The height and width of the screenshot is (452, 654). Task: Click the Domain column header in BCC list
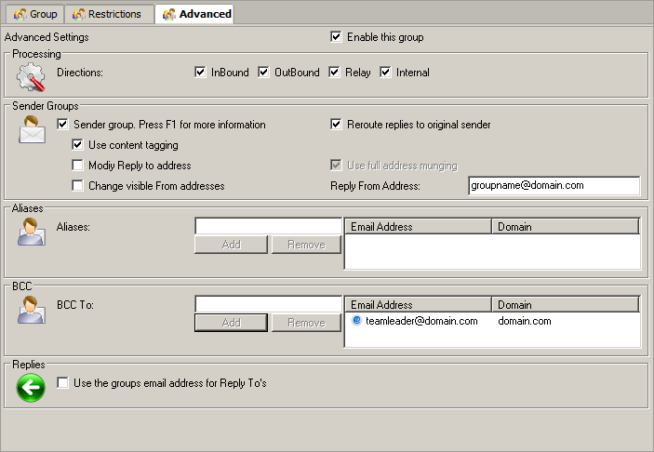tap(564, 305)
